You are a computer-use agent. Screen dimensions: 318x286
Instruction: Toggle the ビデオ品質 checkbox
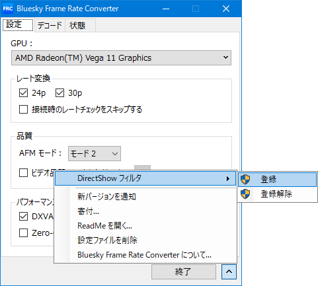(23, 173)
